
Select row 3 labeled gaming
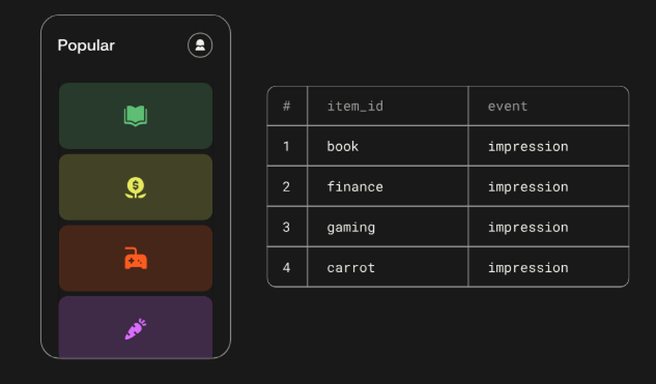pos(351,227)
